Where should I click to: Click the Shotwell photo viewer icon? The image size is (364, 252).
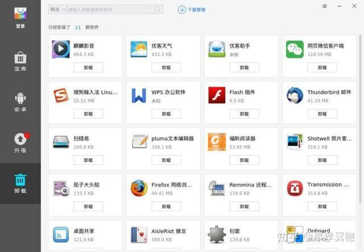(295, 142)
